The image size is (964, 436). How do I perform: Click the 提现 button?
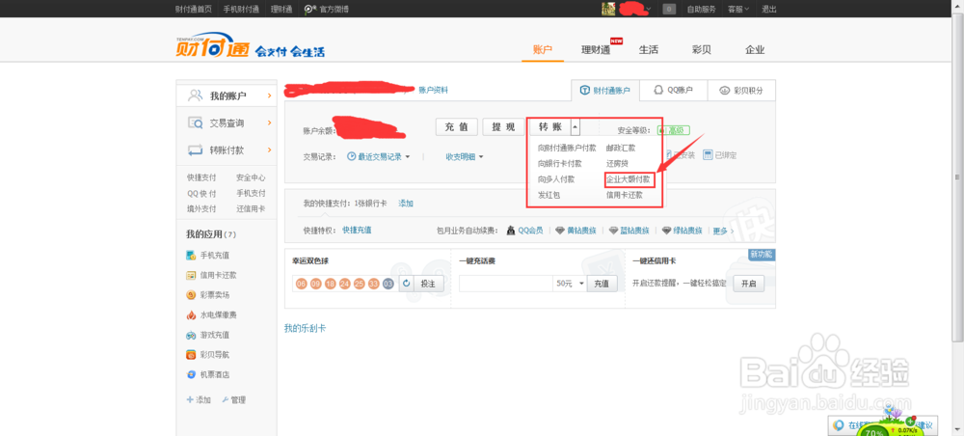pyautogui.click(x=503, y=127)
